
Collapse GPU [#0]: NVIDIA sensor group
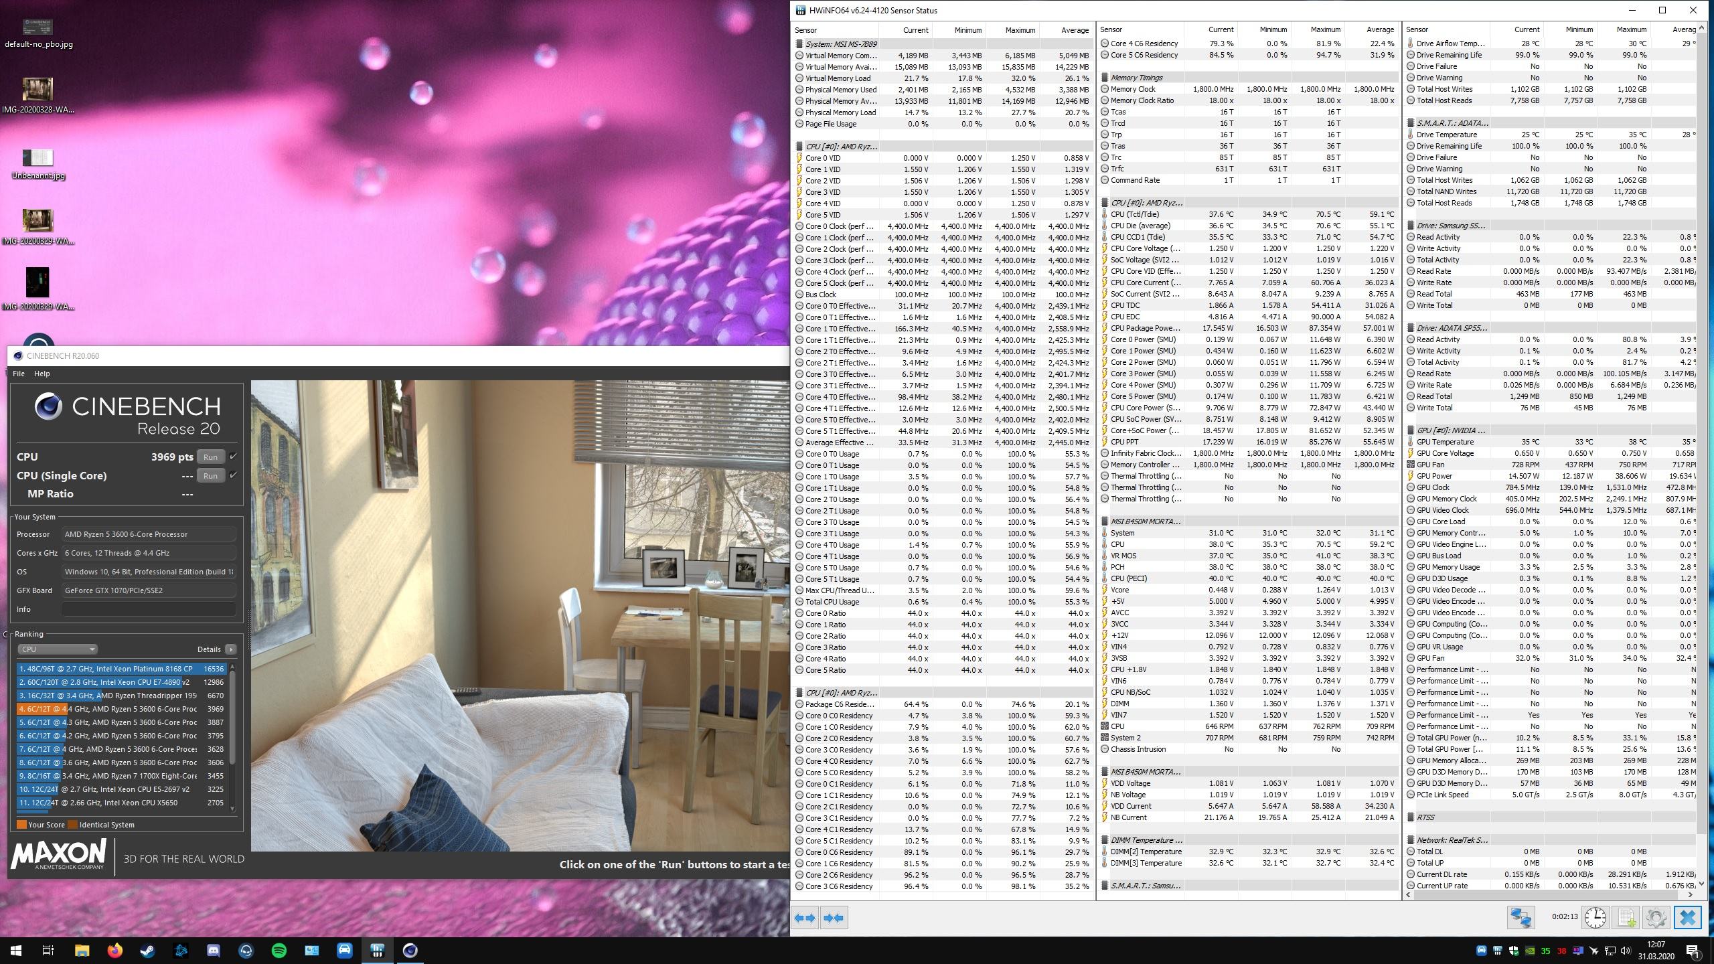point(1450,430)
